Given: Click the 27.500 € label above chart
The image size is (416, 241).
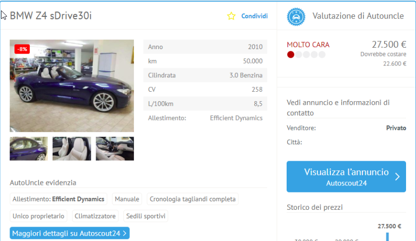Looking at the screenshot, I should pyautogui.click(x=389, y=226).
